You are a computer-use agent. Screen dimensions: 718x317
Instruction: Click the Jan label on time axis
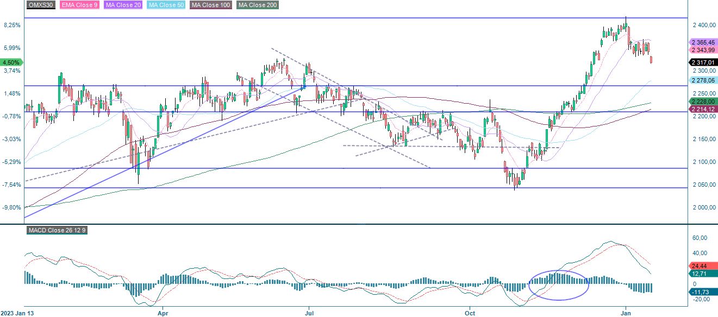pos(626,313)
